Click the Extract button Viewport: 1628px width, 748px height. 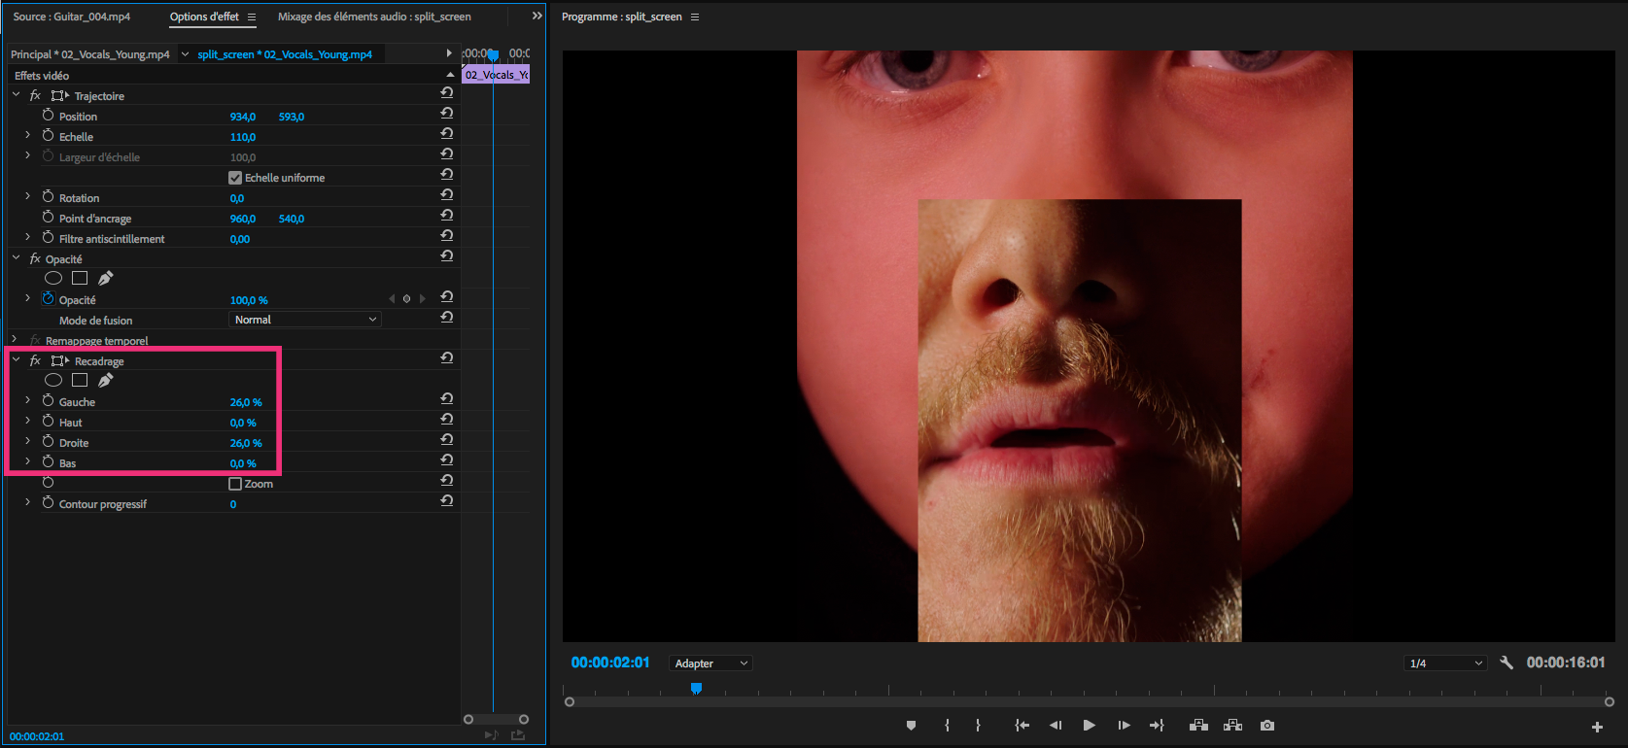(1232, 726)
